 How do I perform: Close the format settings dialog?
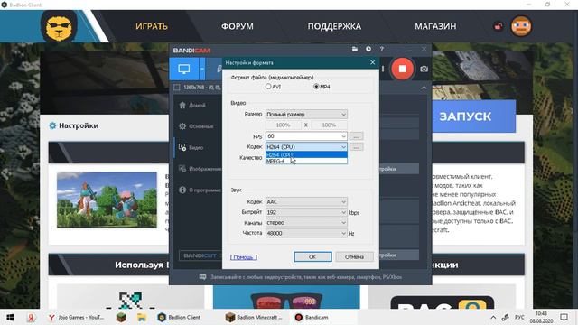(x=372, y=62)
